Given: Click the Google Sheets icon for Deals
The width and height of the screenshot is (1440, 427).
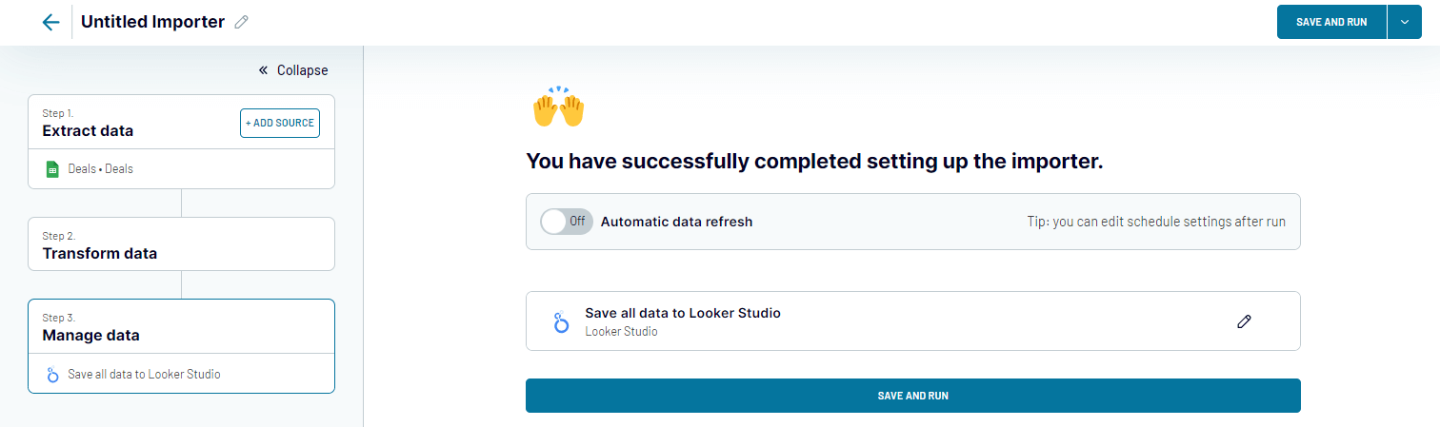Looking at the screenshot, I should [53, 169].
